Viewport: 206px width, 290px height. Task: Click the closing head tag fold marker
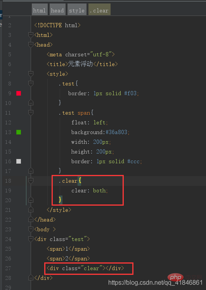[31, 220]
